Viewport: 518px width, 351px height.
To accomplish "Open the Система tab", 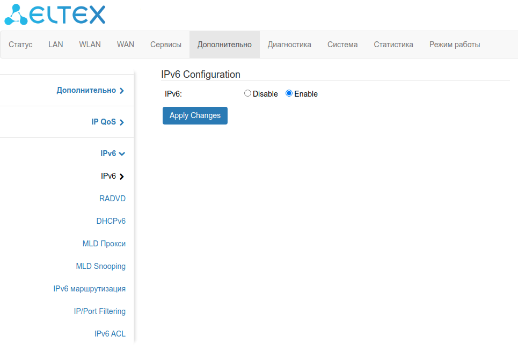I will (x=342, y=45).
